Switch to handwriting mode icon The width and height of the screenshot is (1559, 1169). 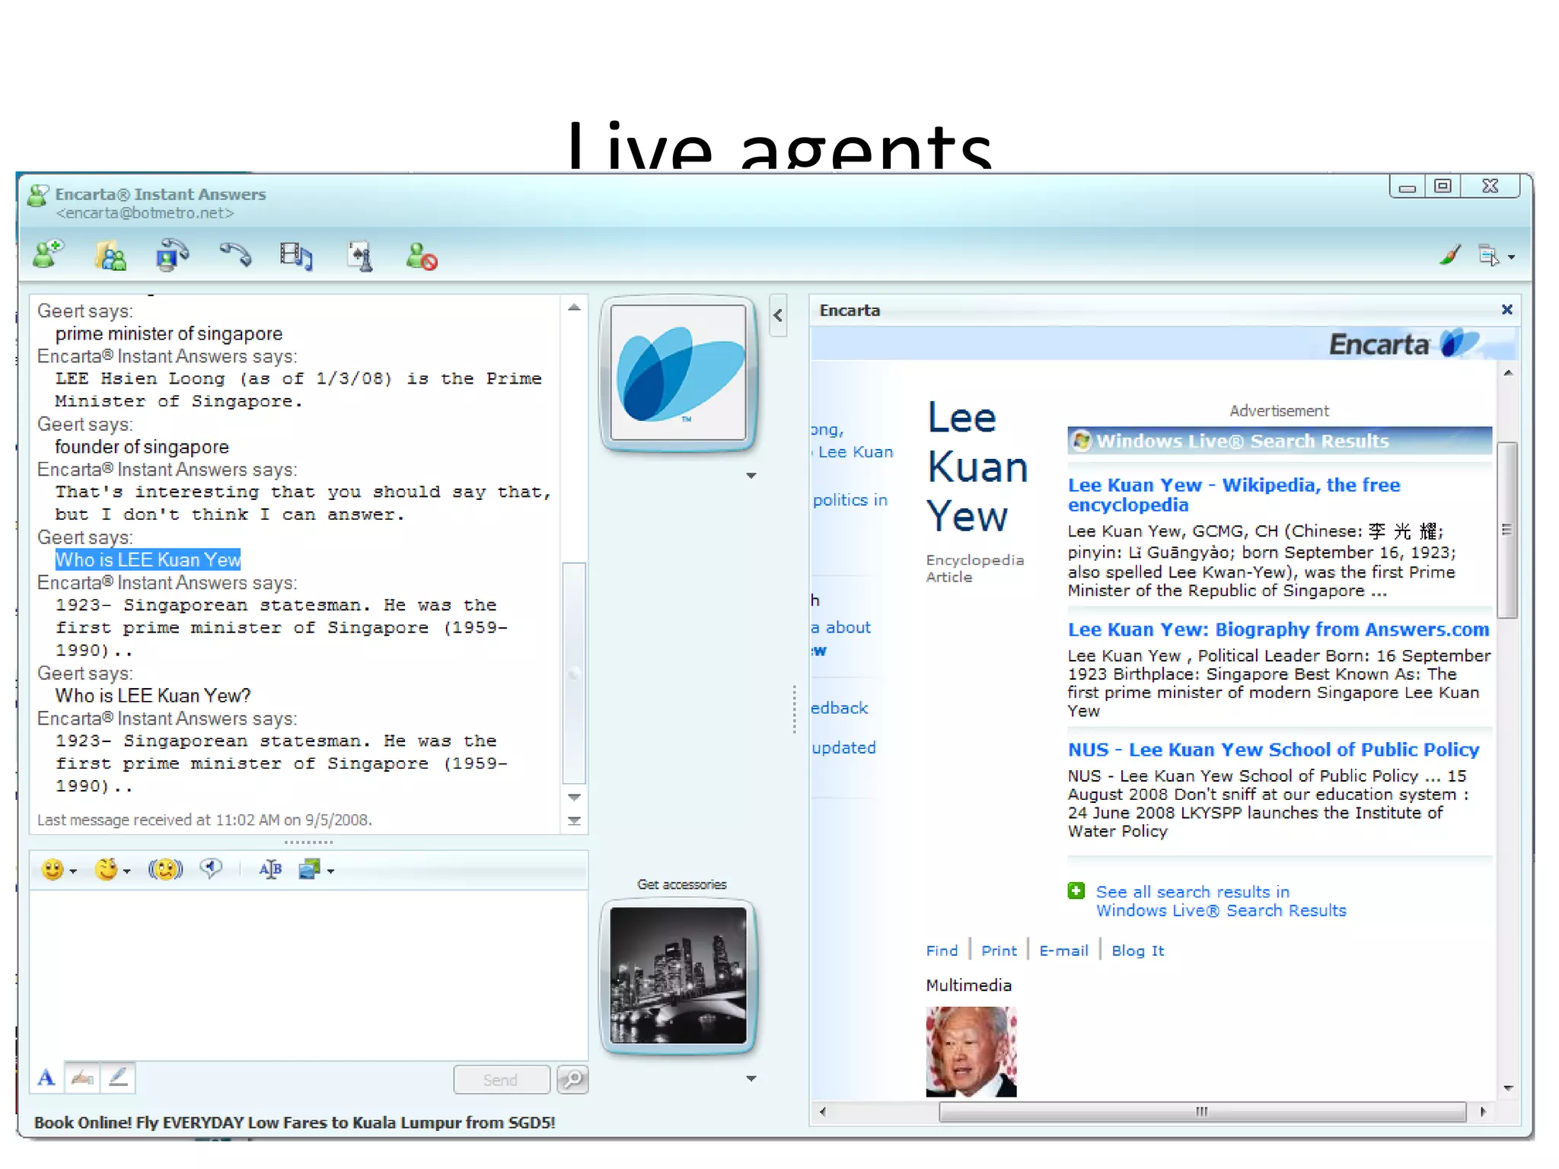pos(82,1078)
